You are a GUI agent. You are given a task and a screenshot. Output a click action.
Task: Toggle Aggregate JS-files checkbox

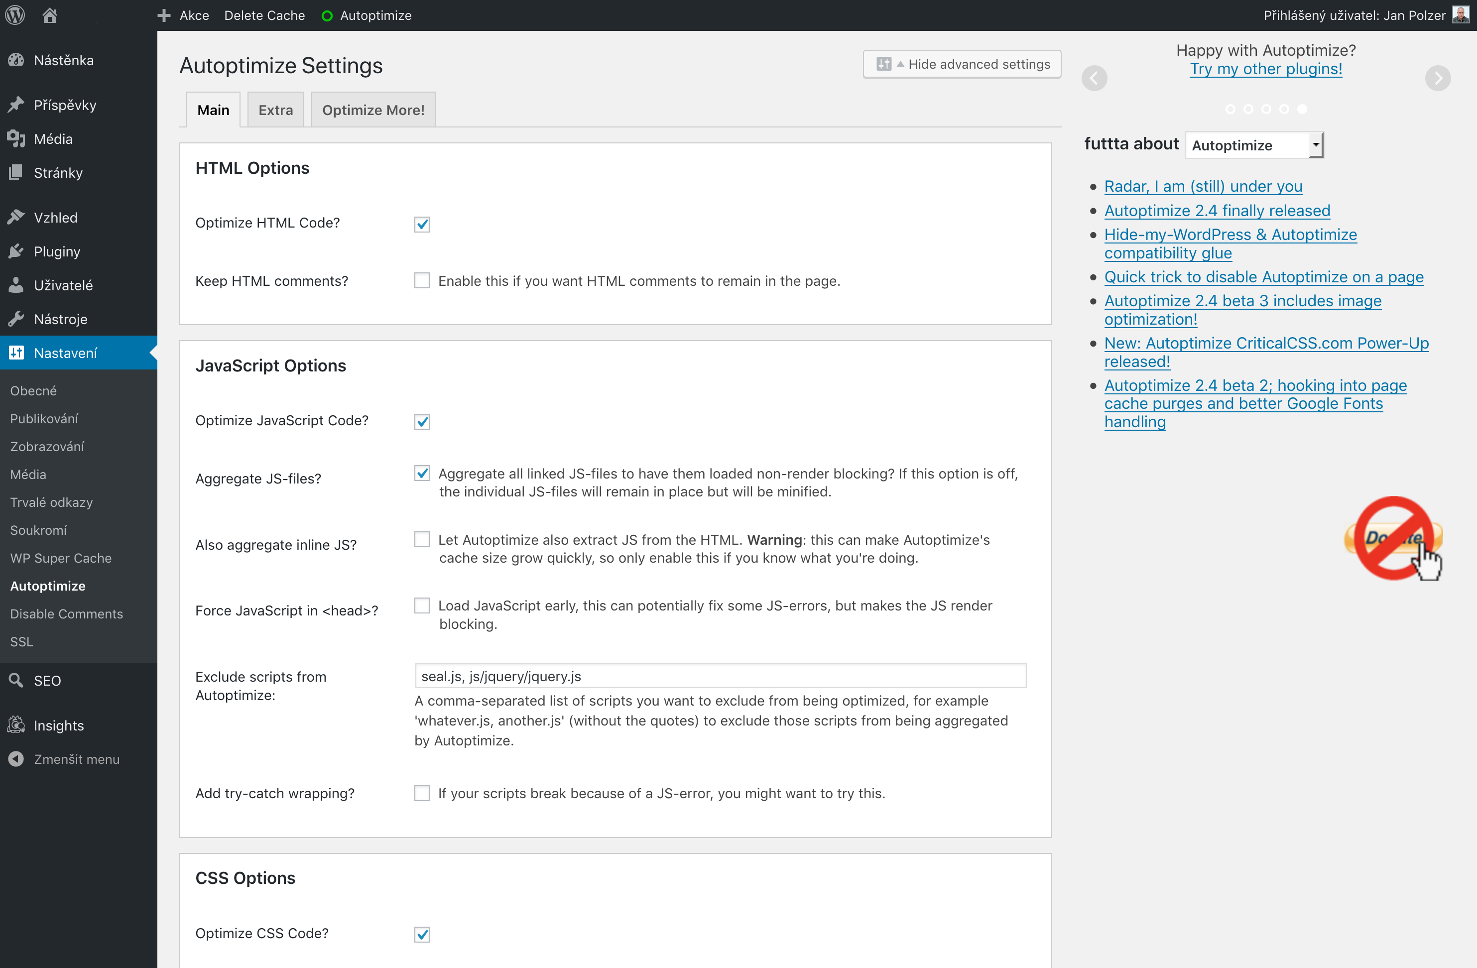[x=422, y=474]
